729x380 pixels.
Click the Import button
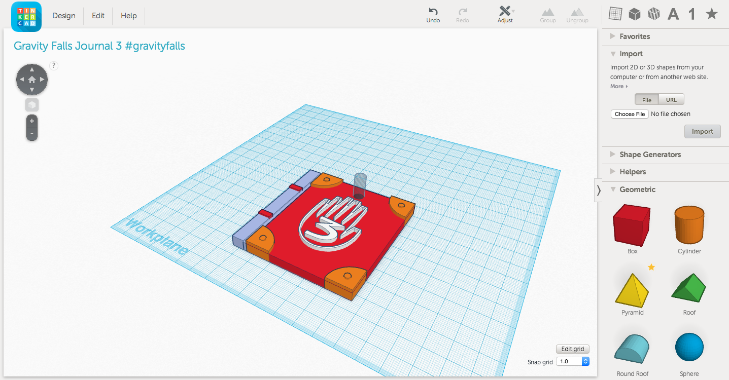click(x=702, y=131)
